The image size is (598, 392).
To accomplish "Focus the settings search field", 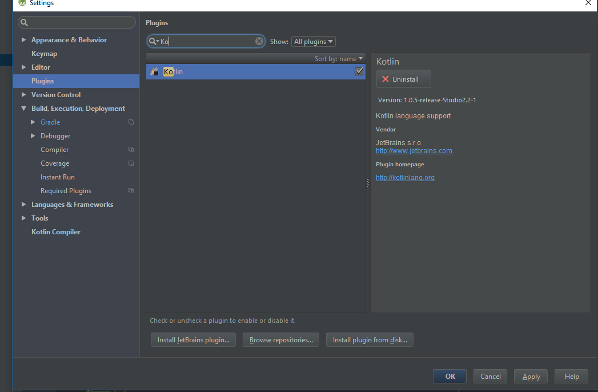I will pyautogui.click(x=77, y=22).
